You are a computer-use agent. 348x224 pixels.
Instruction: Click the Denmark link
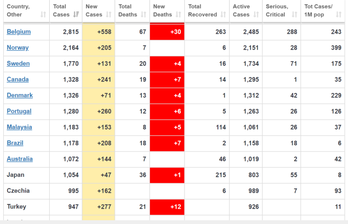(20, 95)
